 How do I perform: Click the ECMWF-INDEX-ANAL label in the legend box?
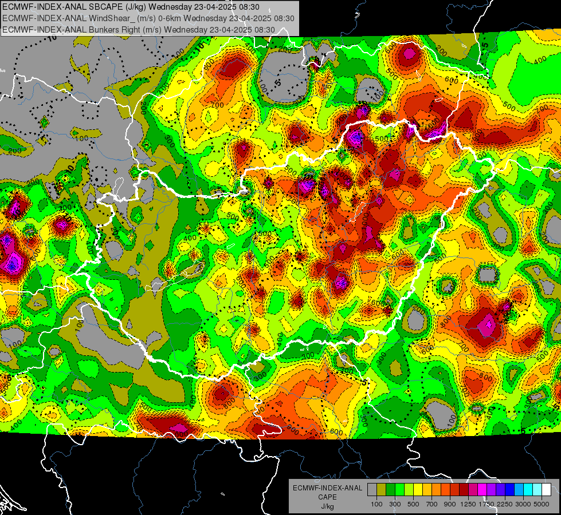327,488
